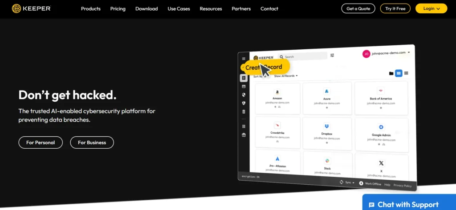Image resolution: width=456 pixels, height=210 pixels.
Task: Click the Crowdstrike record name
Action: click(277, 133)
